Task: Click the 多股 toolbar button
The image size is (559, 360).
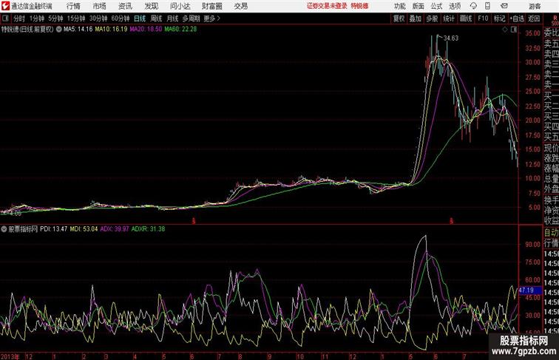Action: coord(432,18)
